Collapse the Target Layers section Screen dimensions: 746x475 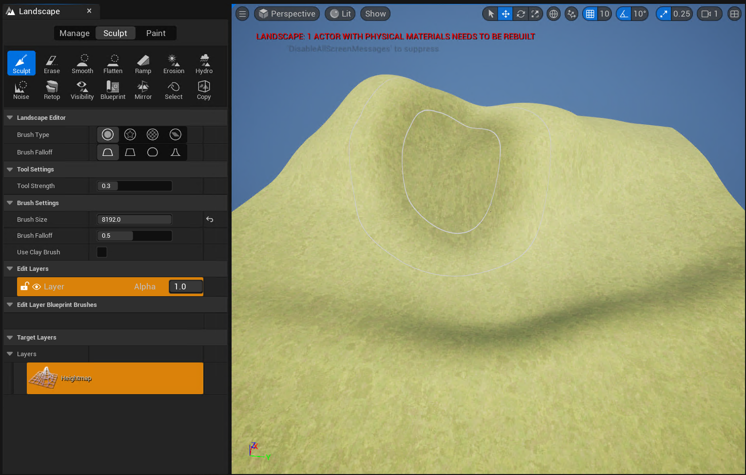pyautogui.click(x=10, y=337)
